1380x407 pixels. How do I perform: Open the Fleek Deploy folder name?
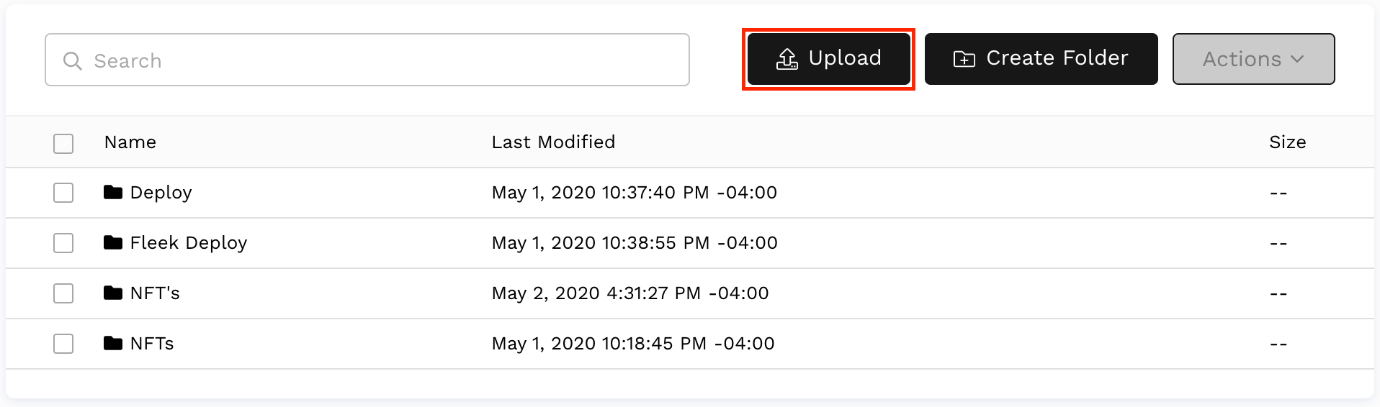coord(189,243)
